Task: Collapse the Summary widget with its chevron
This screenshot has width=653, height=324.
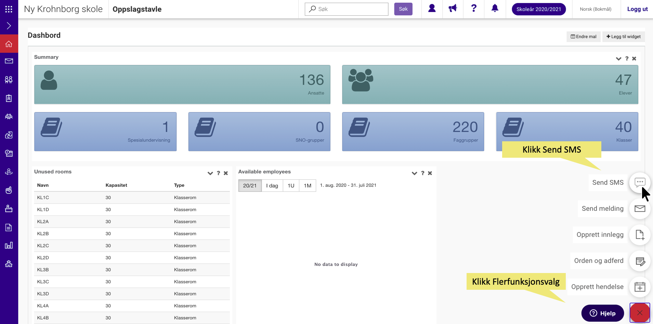Action: click(618, 59)
